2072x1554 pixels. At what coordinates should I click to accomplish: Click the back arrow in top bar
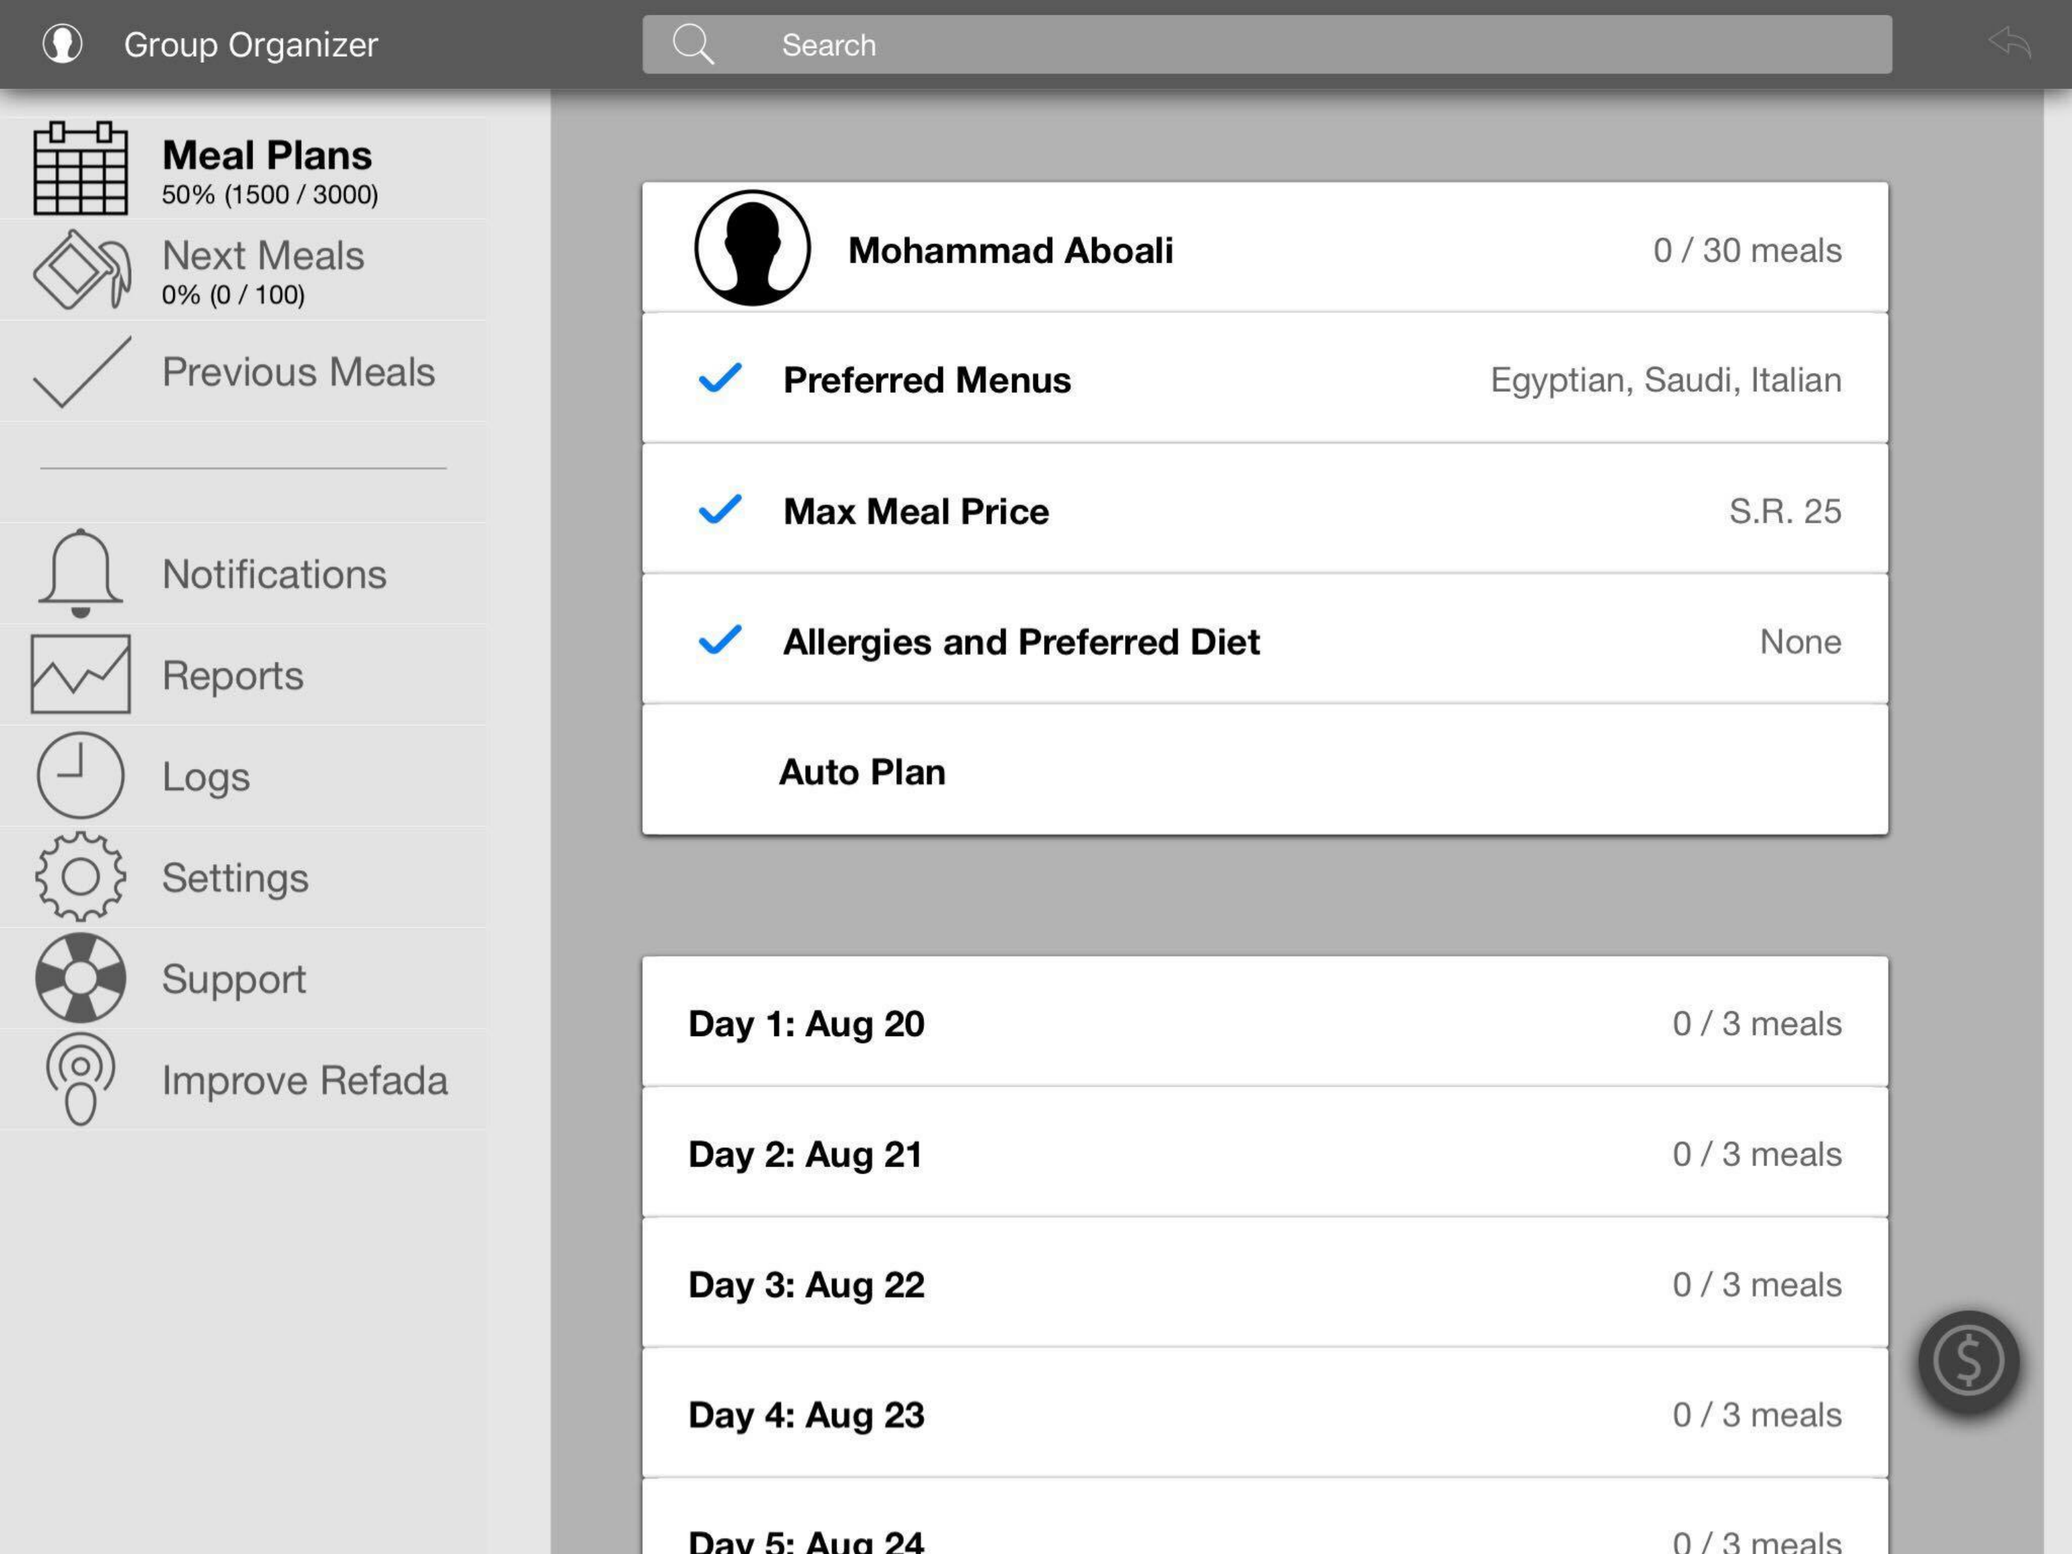pos(2009,43)
